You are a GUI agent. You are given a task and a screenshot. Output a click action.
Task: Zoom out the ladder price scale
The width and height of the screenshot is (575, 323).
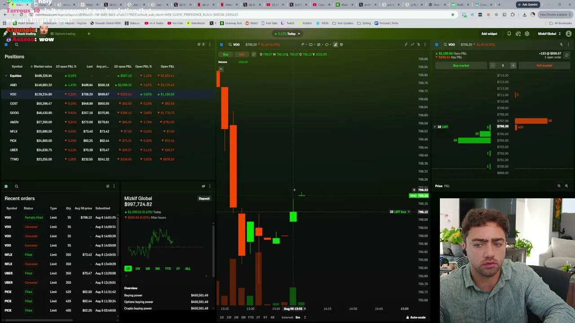tap(559, 186)
